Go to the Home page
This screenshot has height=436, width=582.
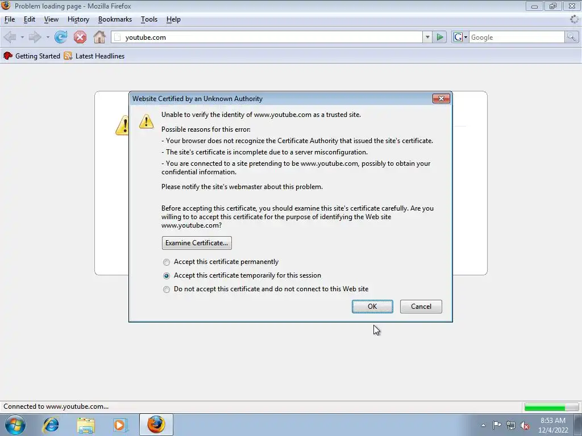tap(99, 37)
